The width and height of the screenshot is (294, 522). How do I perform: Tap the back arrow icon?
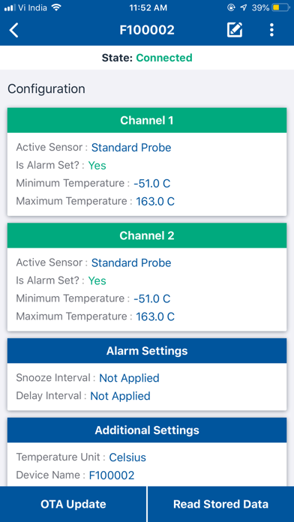(14, 30)
